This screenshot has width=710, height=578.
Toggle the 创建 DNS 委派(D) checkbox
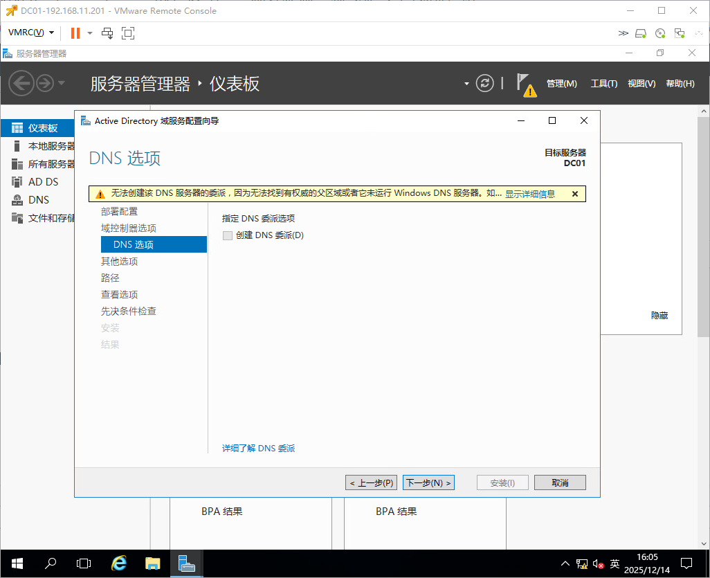[x=227, y=235]
